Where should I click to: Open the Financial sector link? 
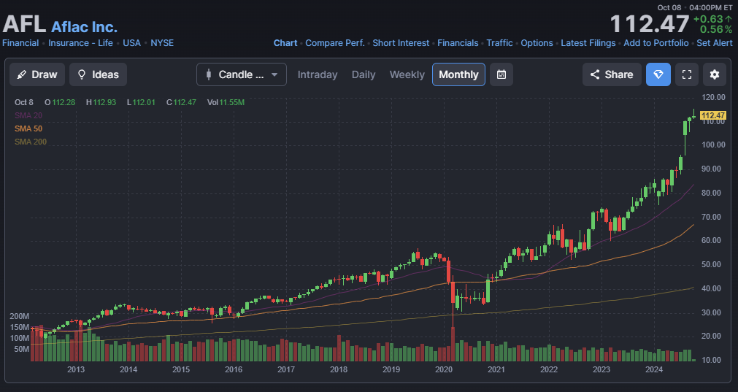tap(20, 43)
